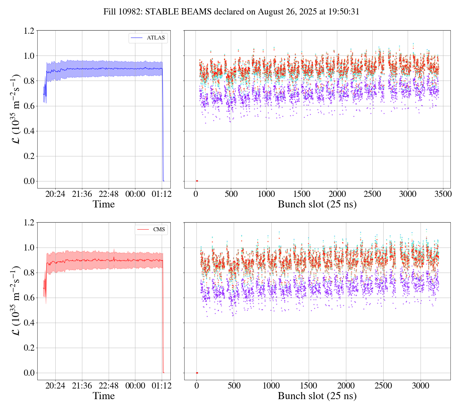Click the 00:00 tick on CMS time axis
Screen dimensions: 463x411
point(135,386)
